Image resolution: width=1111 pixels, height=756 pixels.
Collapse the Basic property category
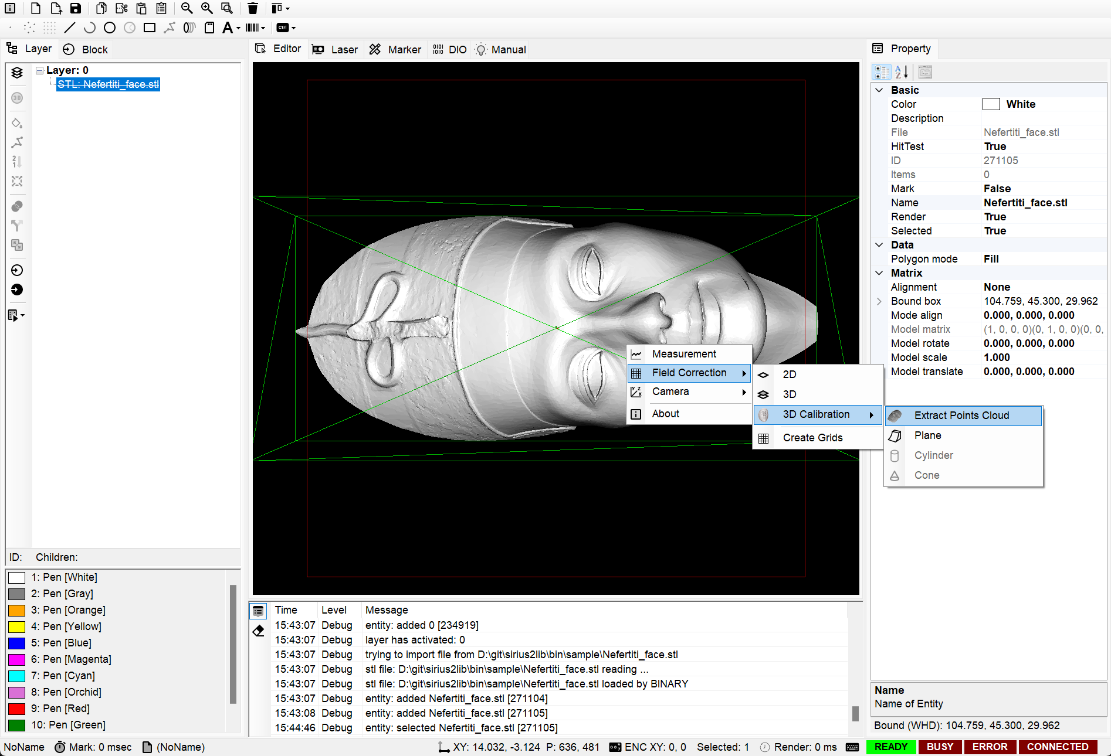[879, 90]
